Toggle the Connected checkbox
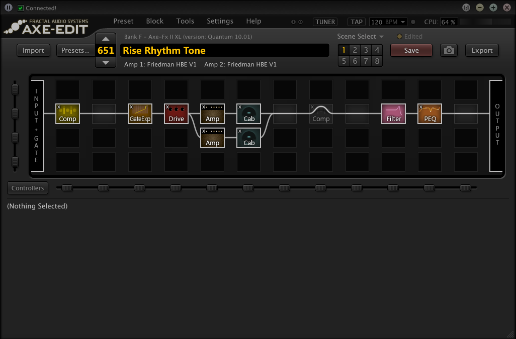Screen dimensions: 516x339 click(21, 8)
